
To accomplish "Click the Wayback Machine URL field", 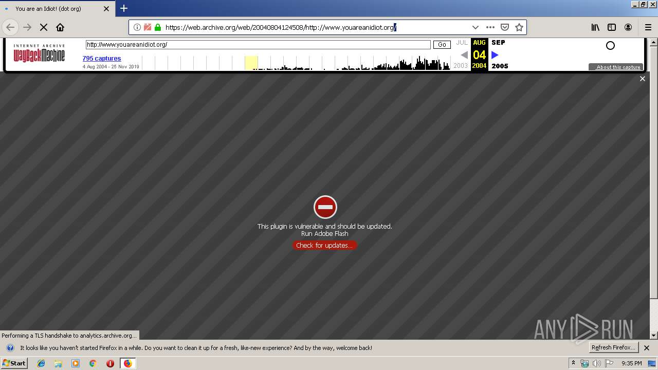I will point(258,45).
